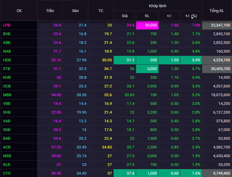Select the TC column header

101,11
